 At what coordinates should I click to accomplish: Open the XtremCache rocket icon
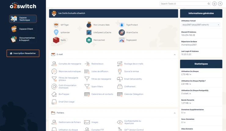pyautogui.click(x=122, y=33)
